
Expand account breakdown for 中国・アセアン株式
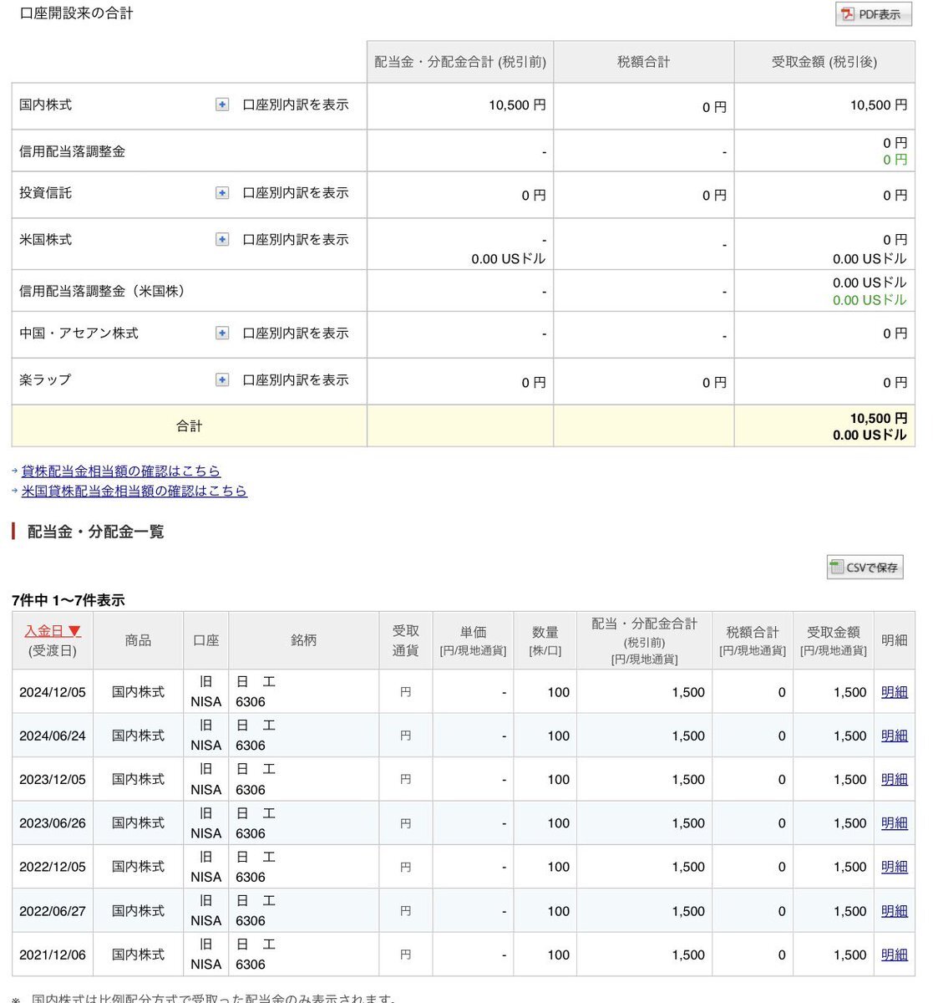(222, 333)
